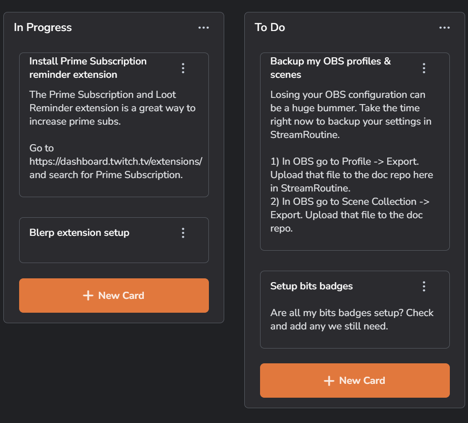Screen dimensions: 468x423
Task: Click step 2 'Scene Collection -> Export' instruction
Action: 350,215
